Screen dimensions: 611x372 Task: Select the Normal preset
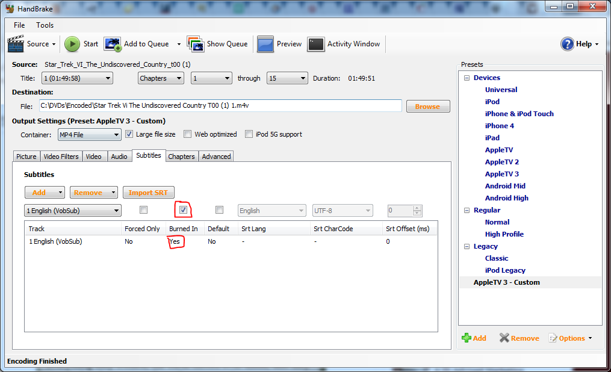[497, 222]
